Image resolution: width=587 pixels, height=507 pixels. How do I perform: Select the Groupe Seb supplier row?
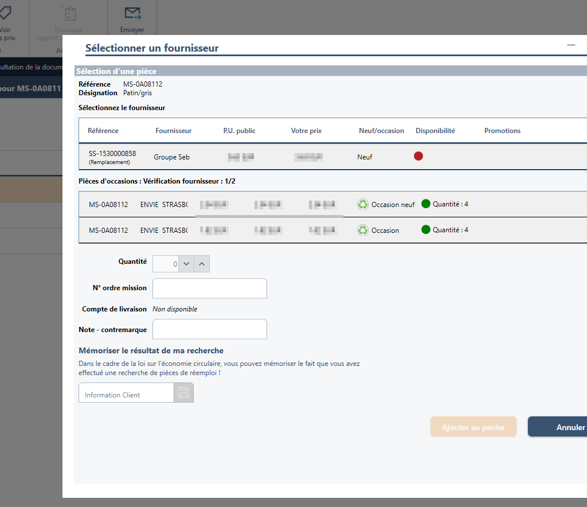(332, 157)
